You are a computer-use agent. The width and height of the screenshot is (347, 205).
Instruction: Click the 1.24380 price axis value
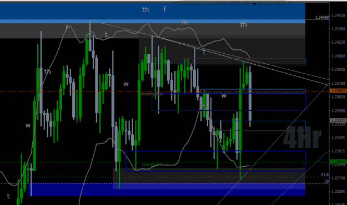tap(338, 29)
